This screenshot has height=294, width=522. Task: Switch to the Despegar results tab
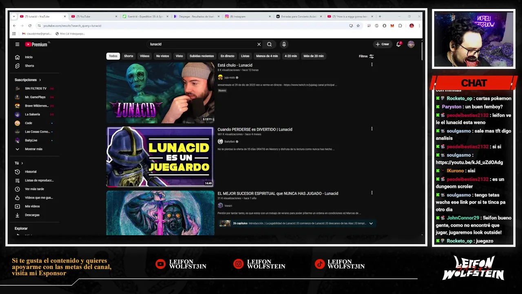tap(196, 16)
